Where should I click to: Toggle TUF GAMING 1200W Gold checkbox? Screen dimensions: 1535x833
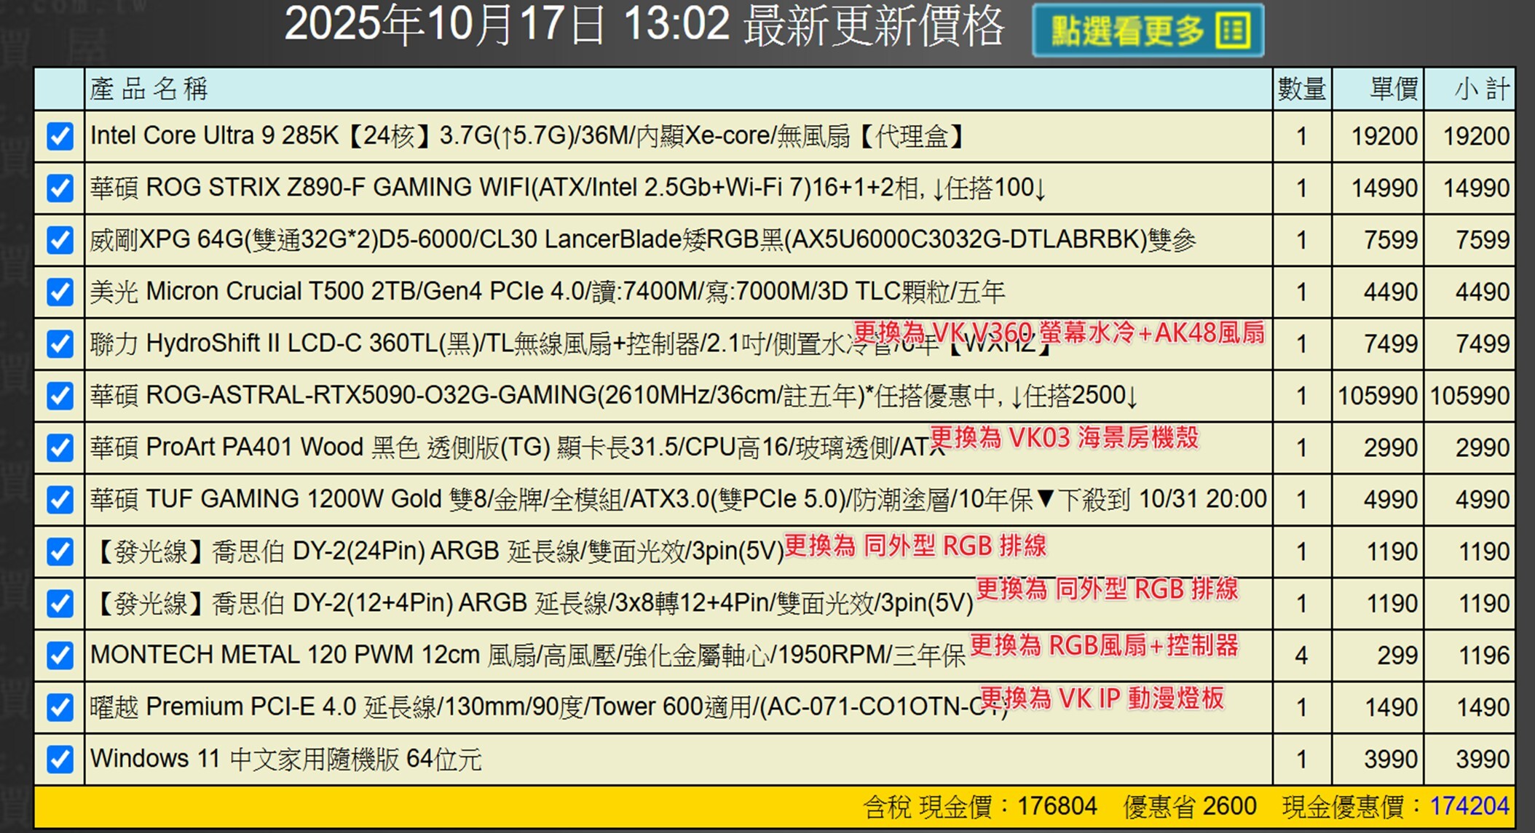click(60, 500)
